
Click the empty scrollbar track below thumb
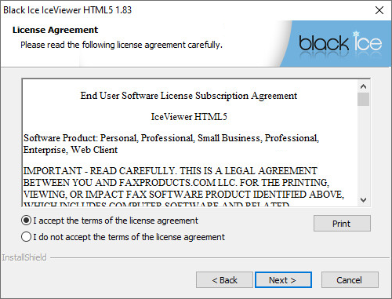pyautogui.click(x=363, y=150)
